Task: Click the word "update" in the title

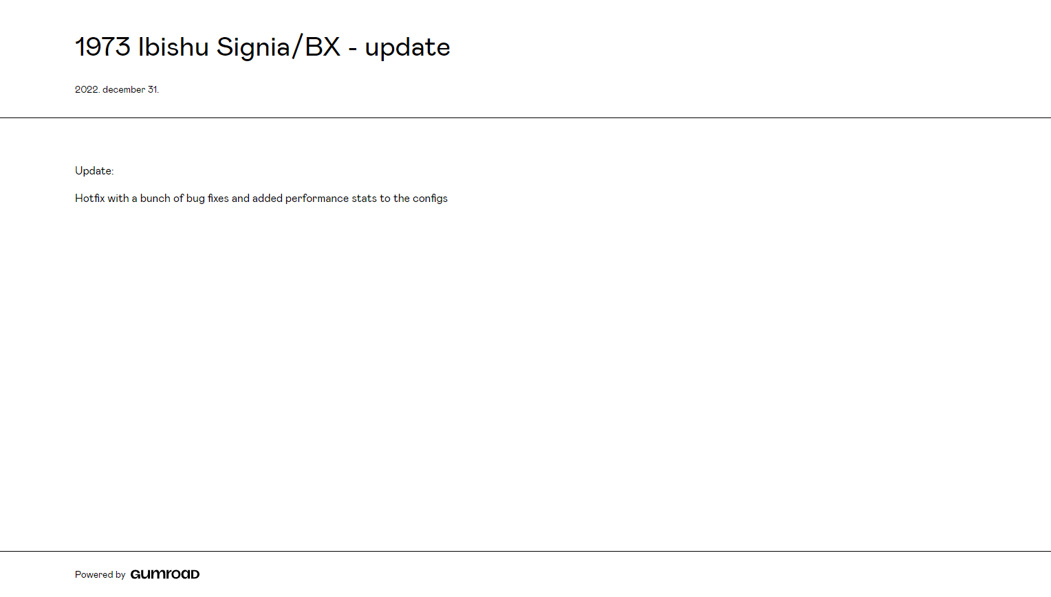Action: click(x=407, y=47)
